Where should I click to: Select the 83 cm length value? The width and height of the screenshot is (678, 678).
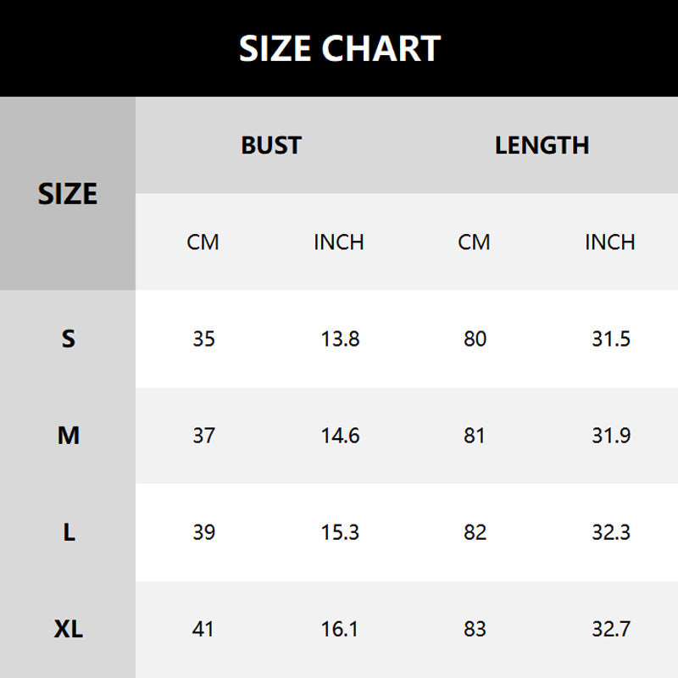(475, 629)
